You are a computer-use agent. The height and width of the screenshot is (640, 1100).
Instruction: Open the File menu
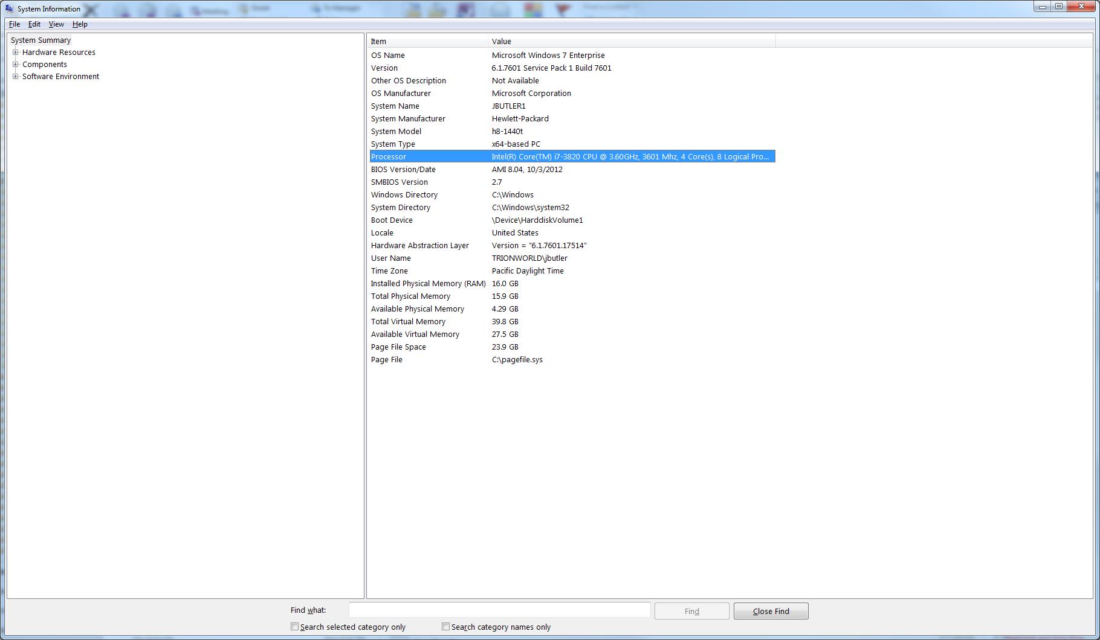[15, 24]
